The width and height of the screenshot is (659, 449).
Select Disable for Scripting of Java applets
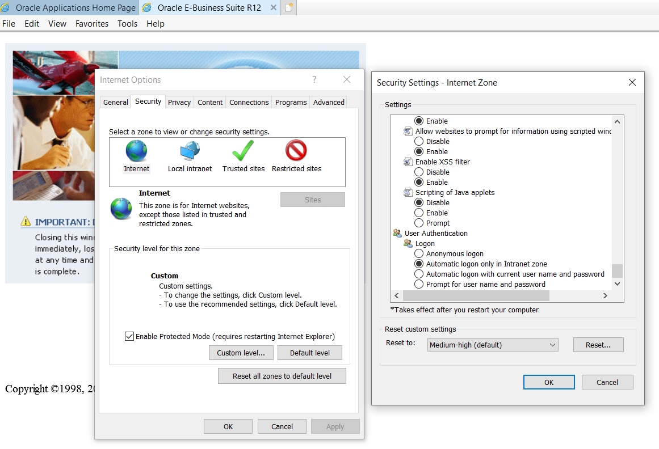tap(419, 202)
